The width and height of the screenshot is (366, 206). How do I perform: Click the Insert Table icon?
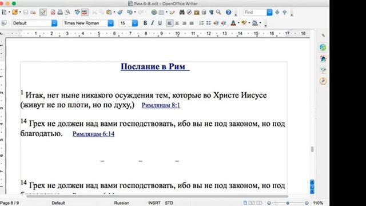coord(161,12)
